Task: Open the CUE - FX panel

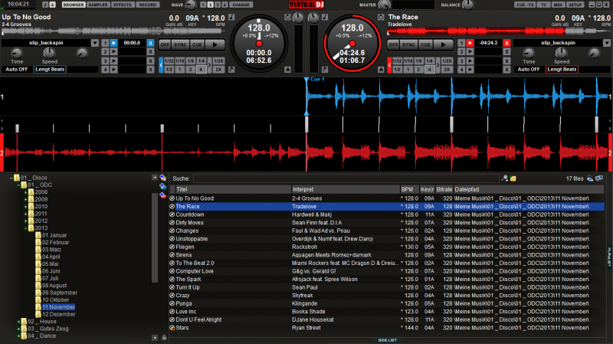Action: (x=525, y=5)
